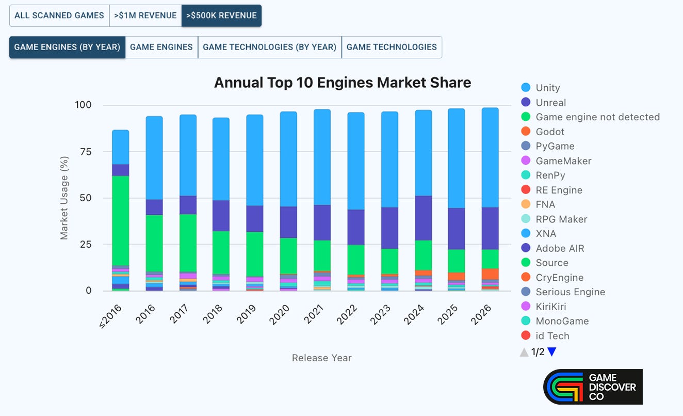Click the GameDiscoverCo logo
The image size is (683, 416).
coord(593,387)
